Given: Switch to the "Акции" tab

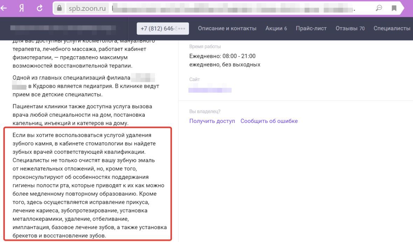Looking at the screenshot, I should [276, 29].
